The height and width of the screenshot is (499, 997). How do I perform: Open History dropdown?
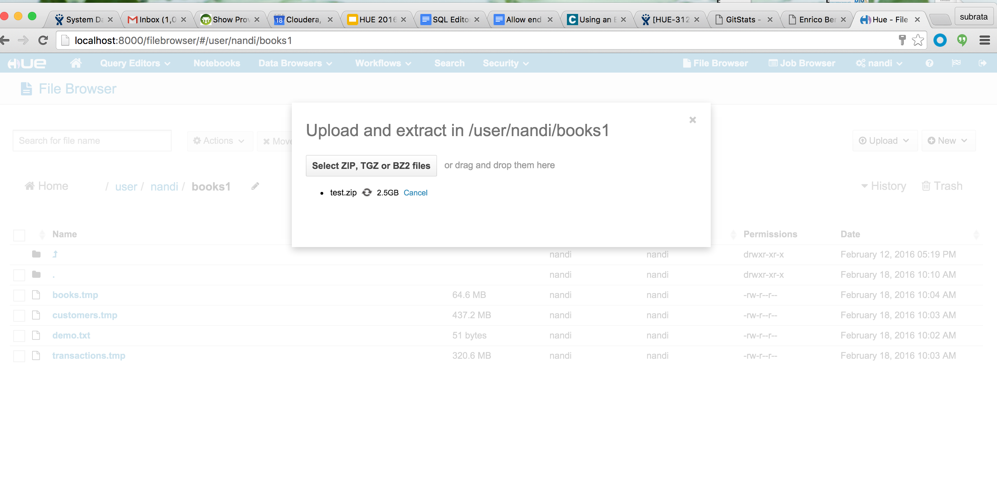coord(883,186)
